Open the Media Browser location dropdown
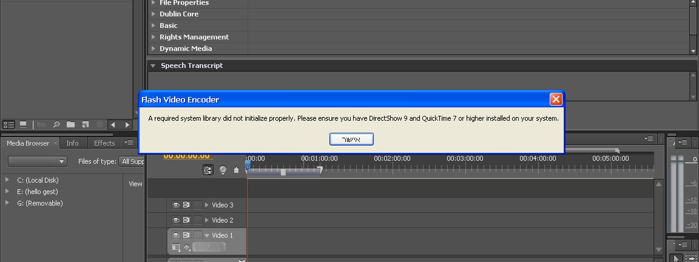The image size is (699, 262). tap(38, 161)
